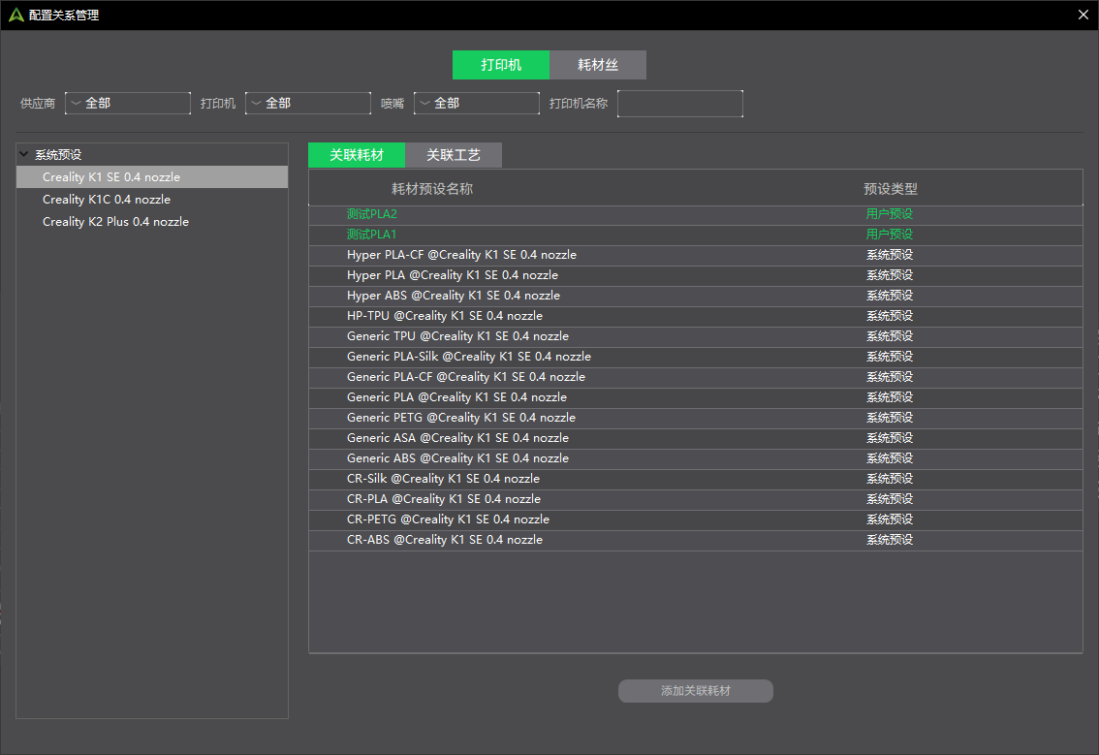Select the 测试PLA2 user preset row
Screen dimensions: 1099x755
[x=372, y=213]
